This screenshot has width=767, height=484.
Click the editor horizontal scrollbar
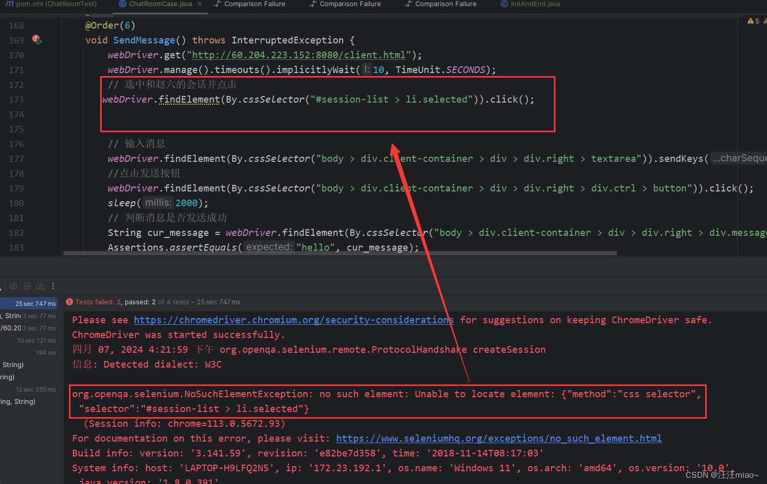click(x=340, y=253)
